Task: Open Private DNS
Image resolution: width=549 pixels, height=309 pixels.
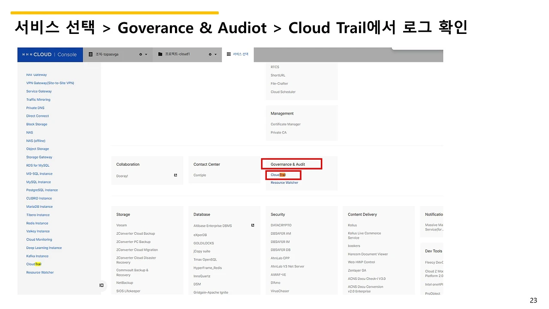Action: (x=35, y=108)
